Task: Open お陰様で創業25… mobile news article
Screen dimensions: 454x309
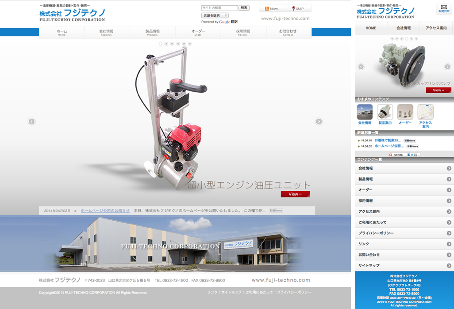Action: click(388, 140)
